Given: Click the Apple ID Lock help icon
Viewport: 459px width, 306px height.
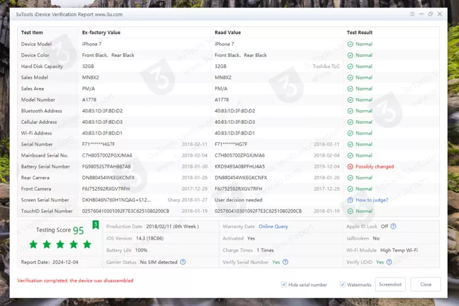Looking at the screenshot, I should click(x=393, y=227).
